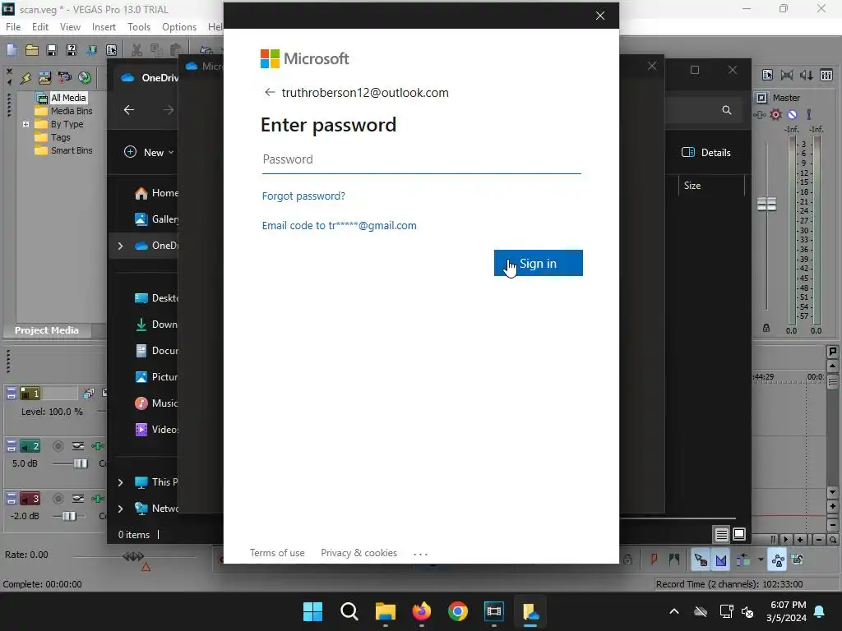
Task: Open the View menu in VEGAS
Action: [70, 27]
